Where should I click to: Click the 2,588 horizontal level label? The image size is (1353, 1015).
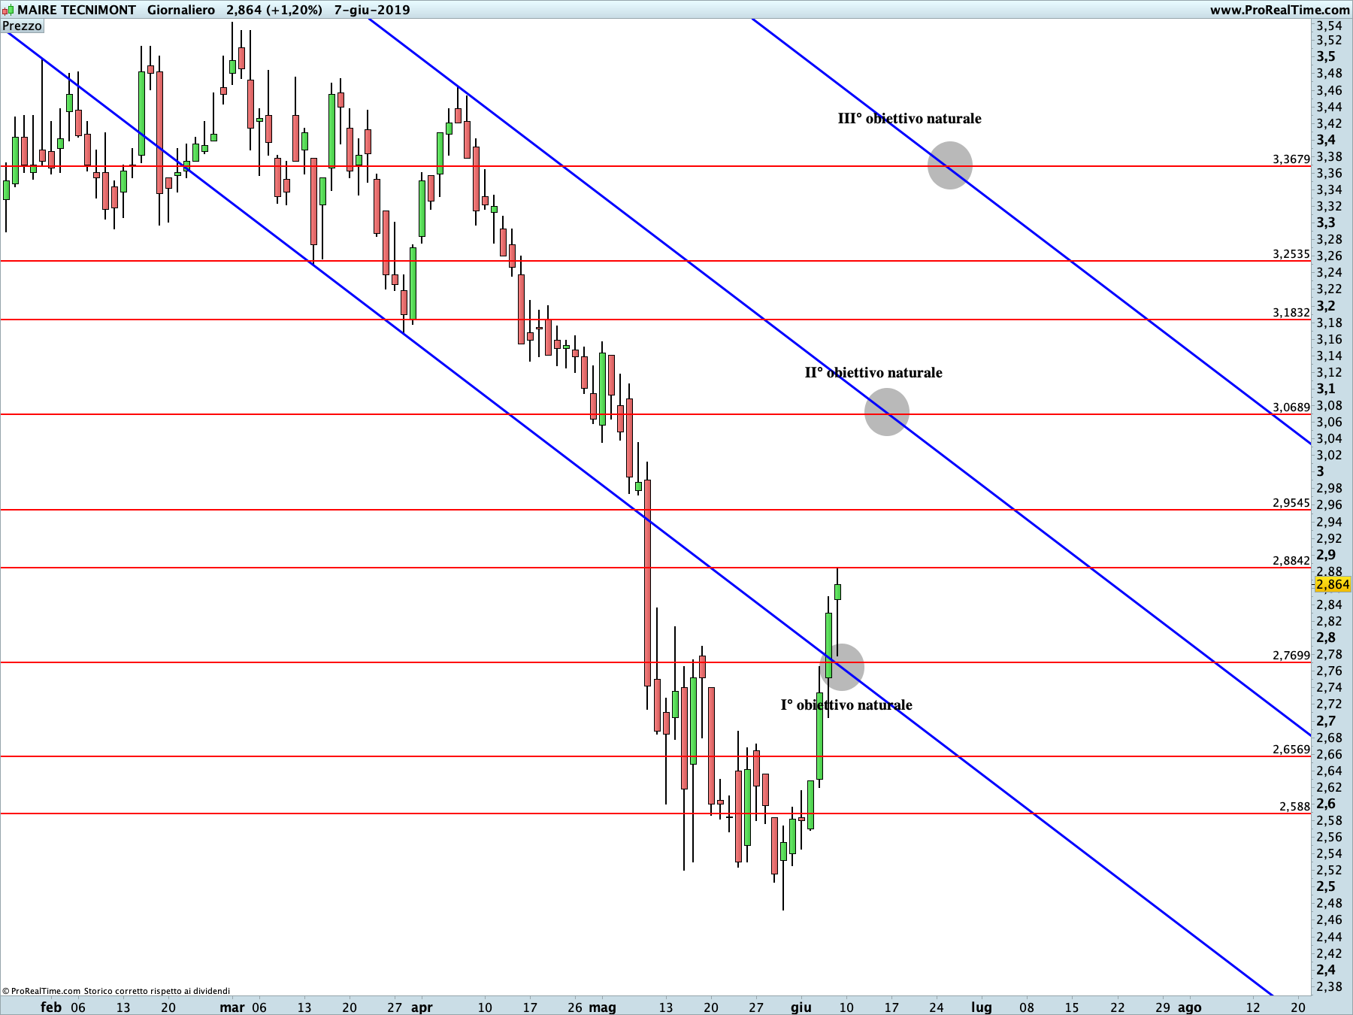1295,806
